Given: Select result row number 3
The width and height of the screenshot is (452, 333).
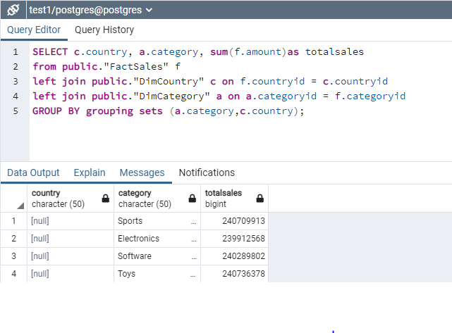Looking at the screenshot, I should pos(13,256).
